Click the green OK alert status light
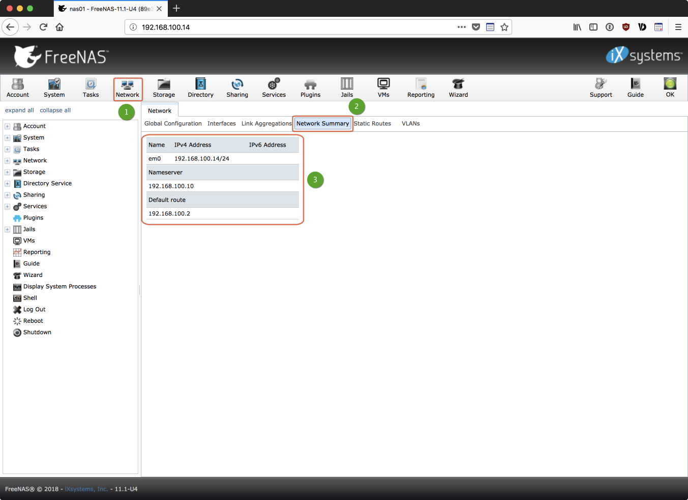688x500 pixels. (670, 84)
